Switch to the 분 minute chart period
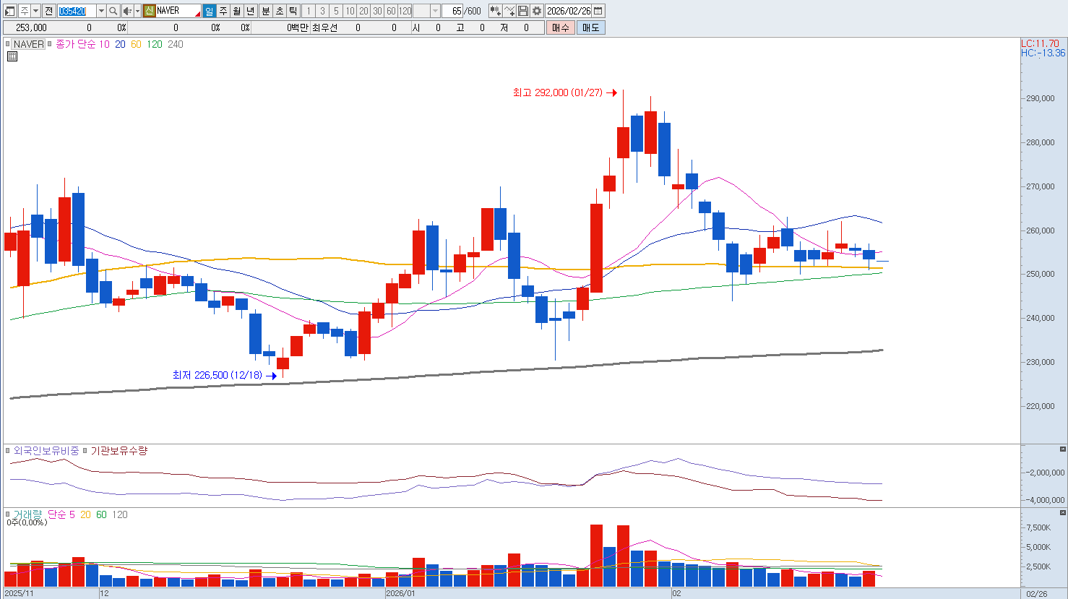This screenshot has height=599, width=1068. [265, 11]
